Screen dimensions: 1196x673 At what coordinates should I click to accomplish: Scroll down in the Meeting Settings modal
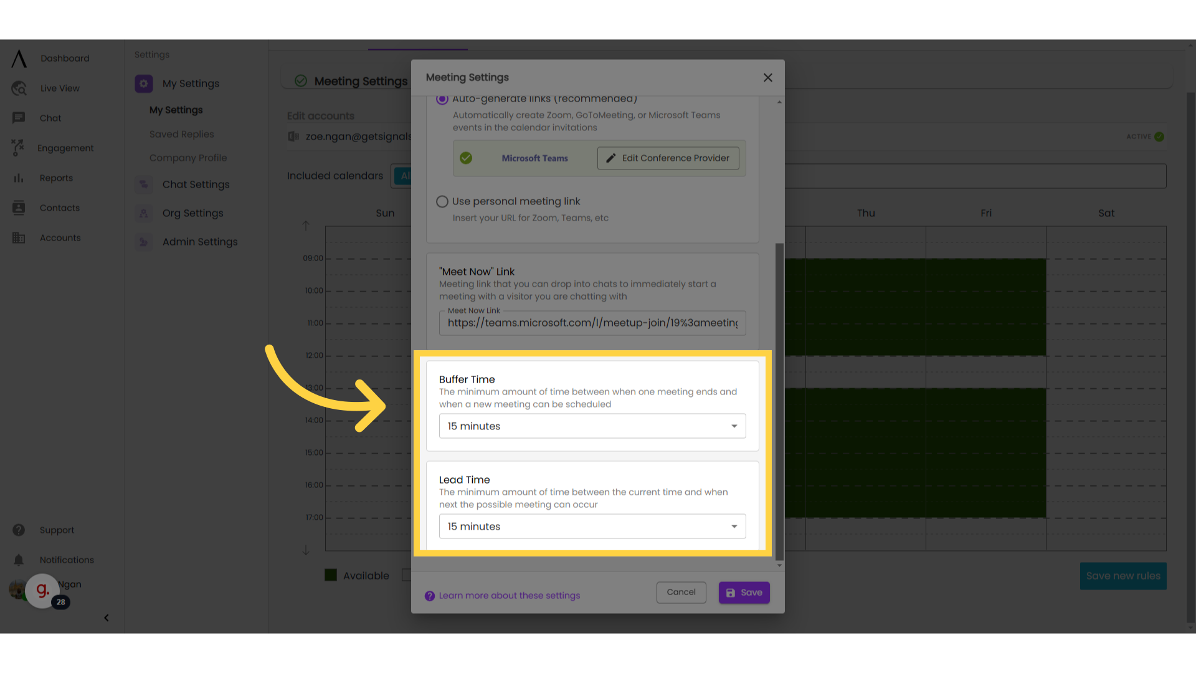[779, 565]
